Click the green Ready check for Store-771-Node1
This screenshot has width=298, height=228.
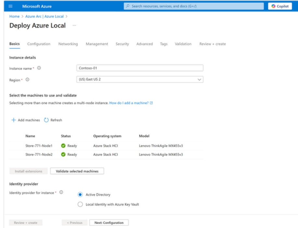coord(63,146)
